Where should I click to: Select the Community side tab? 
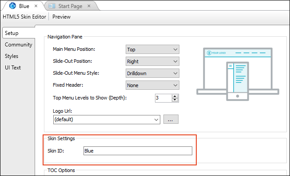point(19,45)
